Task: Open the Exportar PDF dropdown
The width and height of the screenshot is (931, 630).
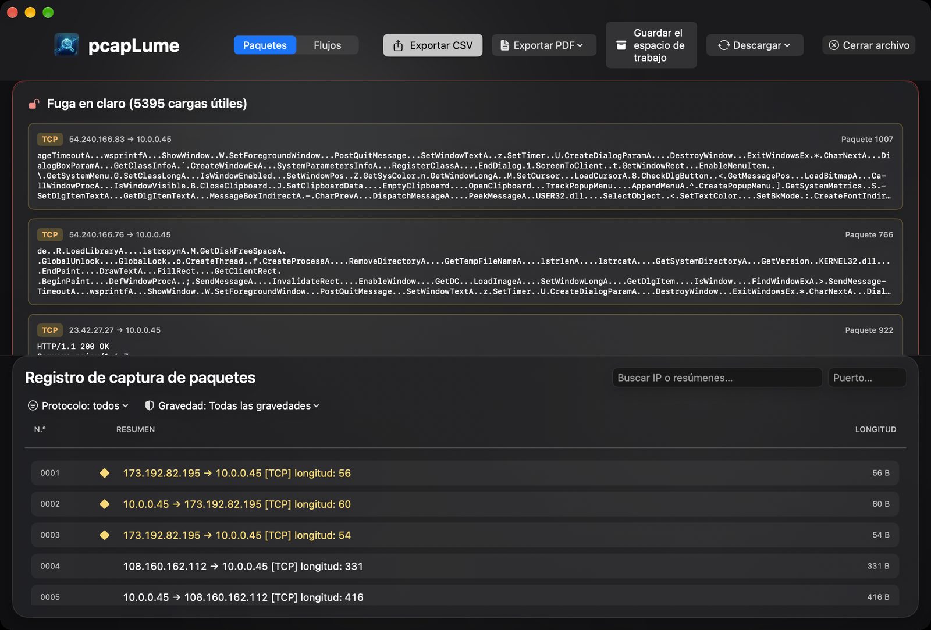Action: click(x=544, y=45)
